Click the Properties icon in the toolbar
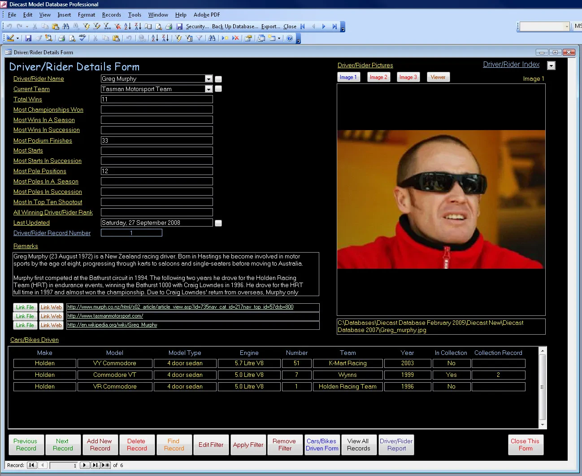The height and width of the screenshot is (476, 582). tap(248, 38)
